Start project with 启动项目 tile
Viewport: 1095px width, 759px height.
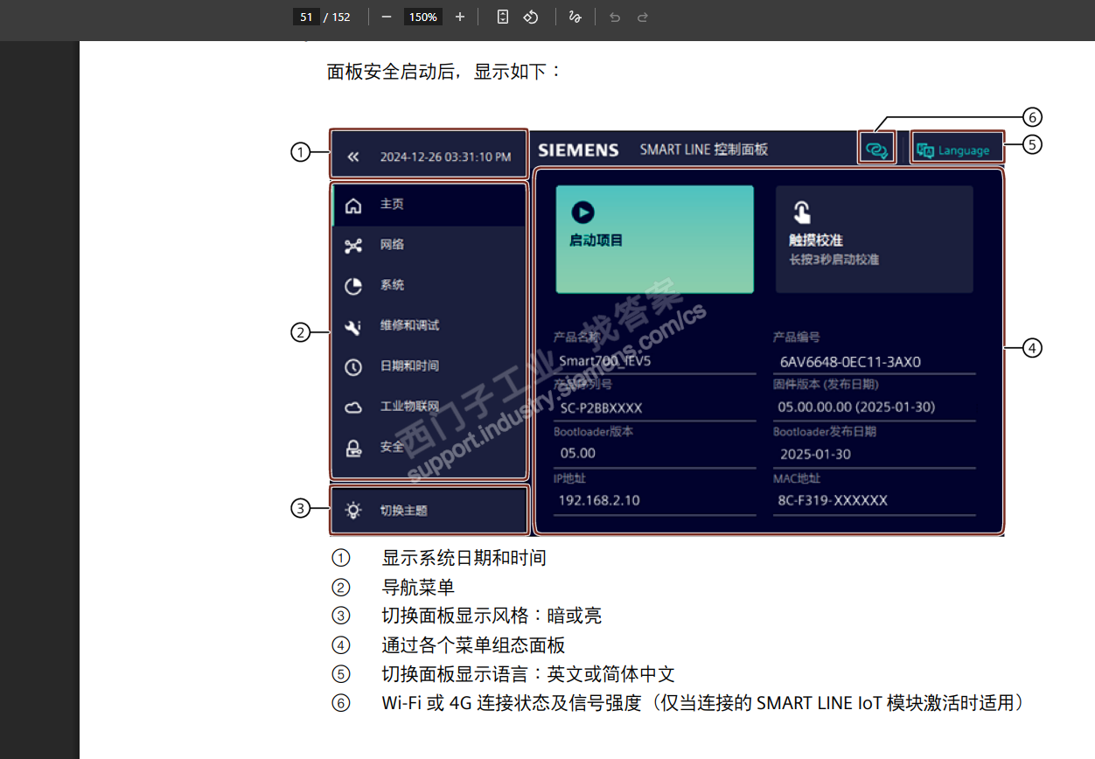(x=655, y=239)
